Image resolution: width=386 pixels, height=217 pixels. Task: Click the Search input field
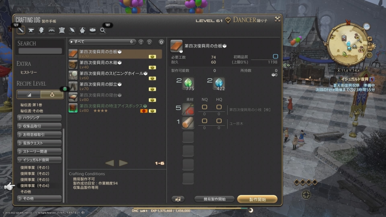(40, 51)
